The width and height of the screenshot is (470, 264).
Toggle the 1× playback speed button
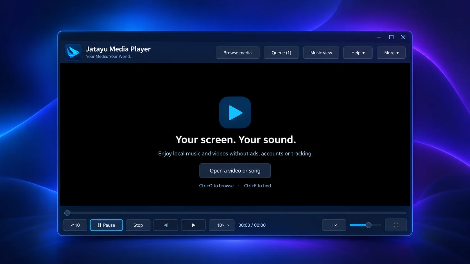coord(334,225)
